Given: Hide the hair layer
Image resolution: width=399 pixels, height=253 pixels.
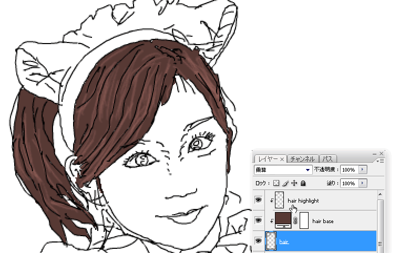Looking at the screenshot, I should click(258, 240).
